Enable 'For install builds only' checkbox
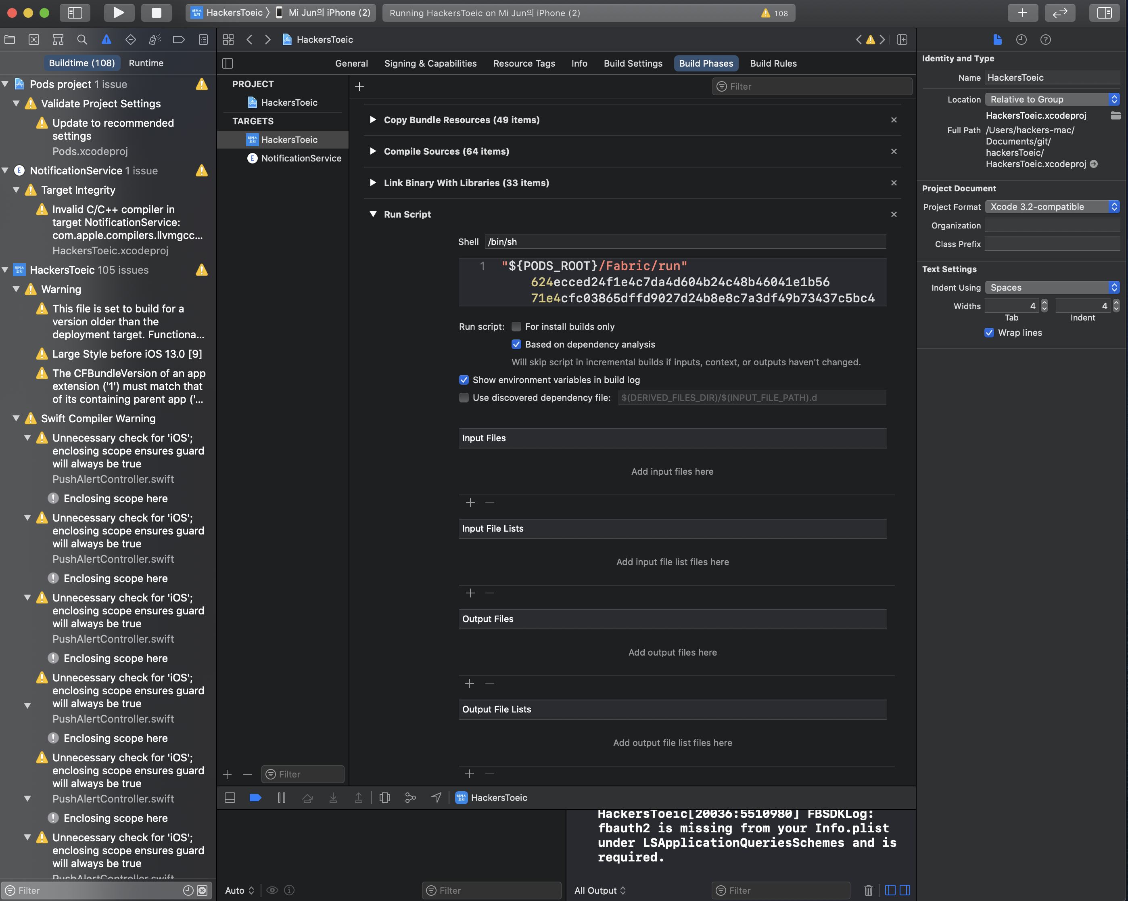This screenshot has width=1128, height=901. pyautogui.click(x=516, y=327)
